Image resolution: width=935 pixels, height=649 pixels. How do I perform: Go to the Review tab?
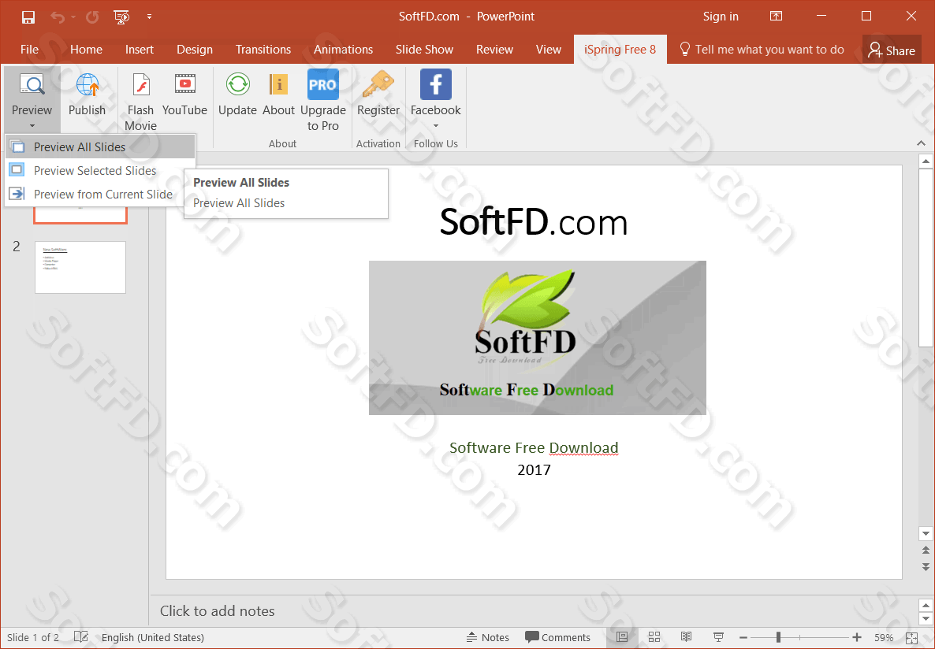[x=494, y=50]
